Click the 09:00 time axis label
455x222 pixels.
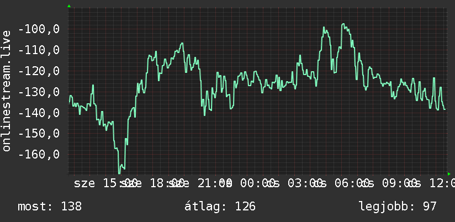click(399, 183)
